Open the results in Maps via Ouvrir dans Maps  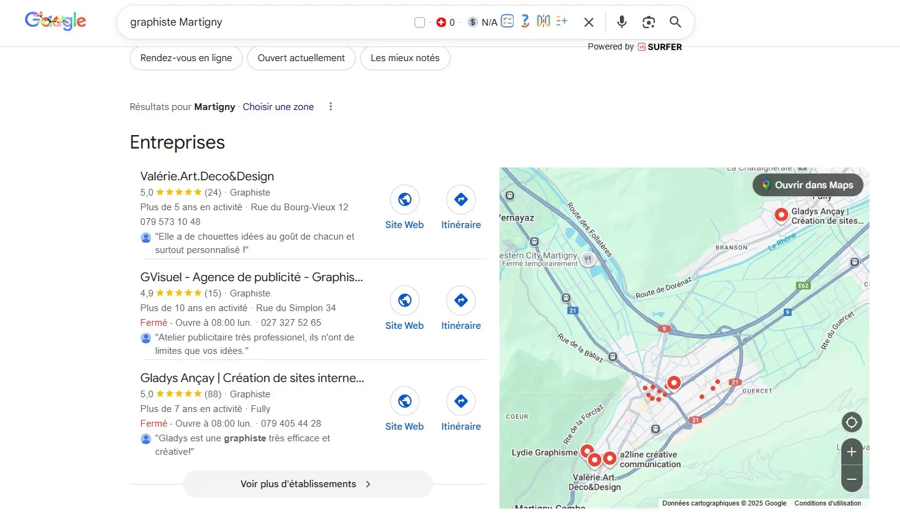tap(807, 185)
